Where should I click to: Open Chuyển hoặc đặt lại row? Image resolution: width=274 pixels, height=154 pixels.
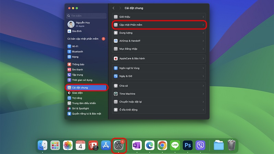159,102
